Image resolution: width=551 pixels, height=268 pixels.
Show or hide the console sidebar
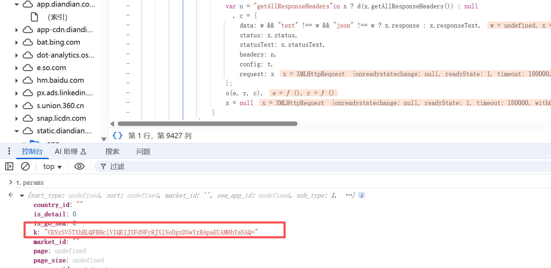tap(9, 166)
